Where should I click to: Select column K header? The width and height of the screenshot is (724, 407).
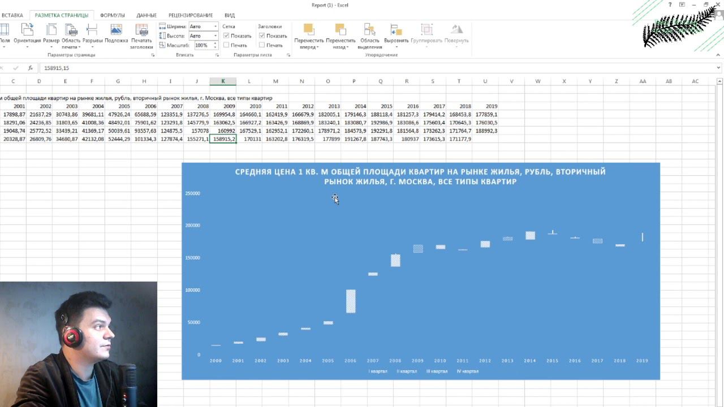point(223,81)
